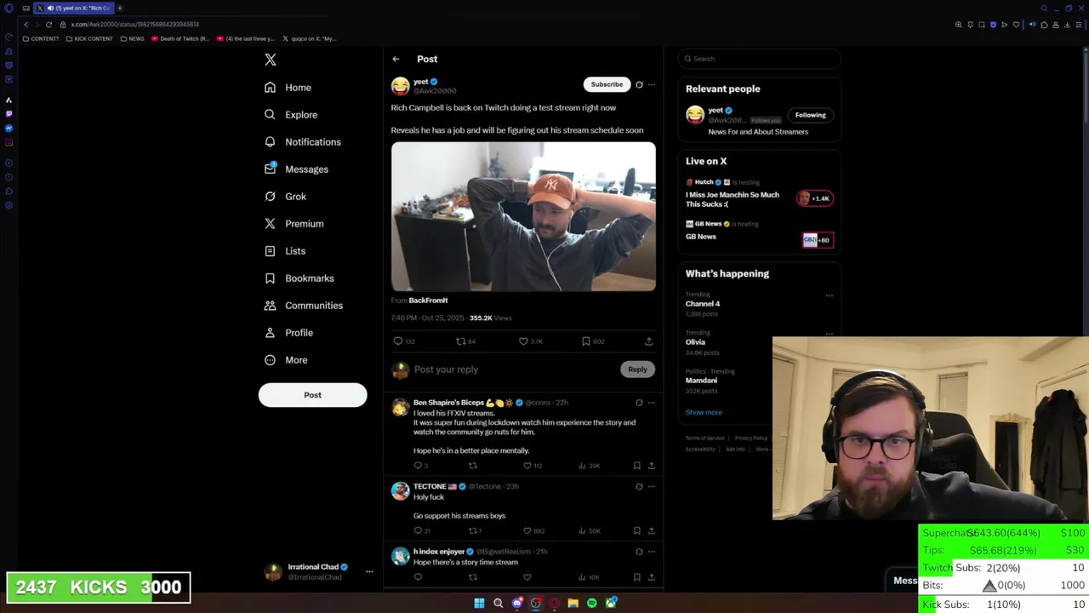Open NEWS bookmarks folder

click(x=132, y=38)
